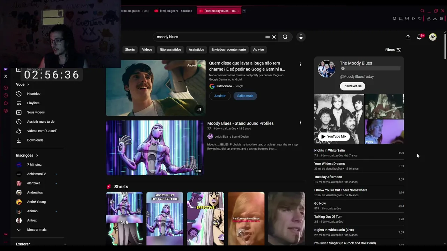447x251 pixels.
Task: Open browser history clock in Opera sidebar
Action: [x=6, y=96]
